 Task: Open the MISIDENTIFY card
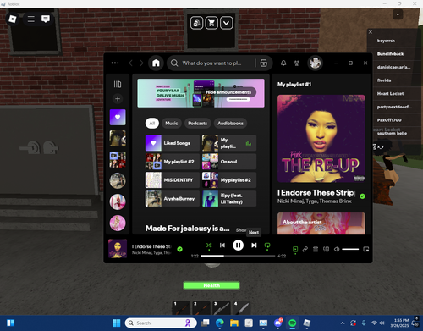tap(173, 180)
